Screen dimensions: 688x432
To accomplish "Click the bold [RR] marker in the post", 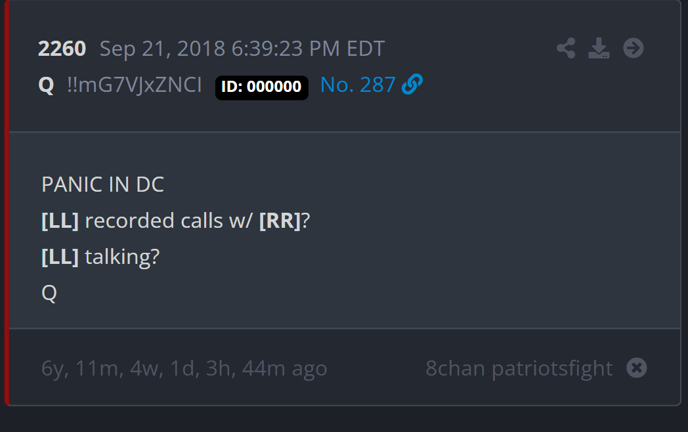I will tap(280, 221).
